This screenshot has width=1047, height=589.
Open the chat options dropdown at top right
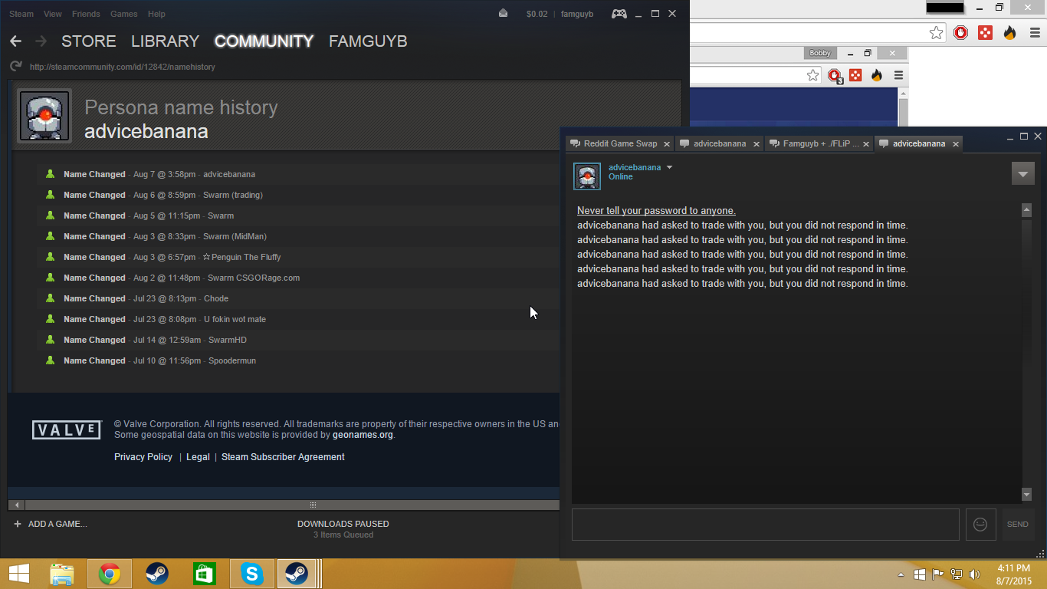1022,173
